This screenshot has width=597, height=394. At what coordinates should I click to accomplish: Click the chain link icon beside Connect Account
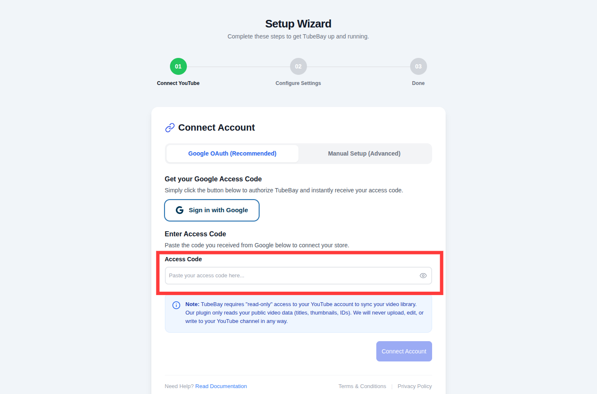click(170, 128)
